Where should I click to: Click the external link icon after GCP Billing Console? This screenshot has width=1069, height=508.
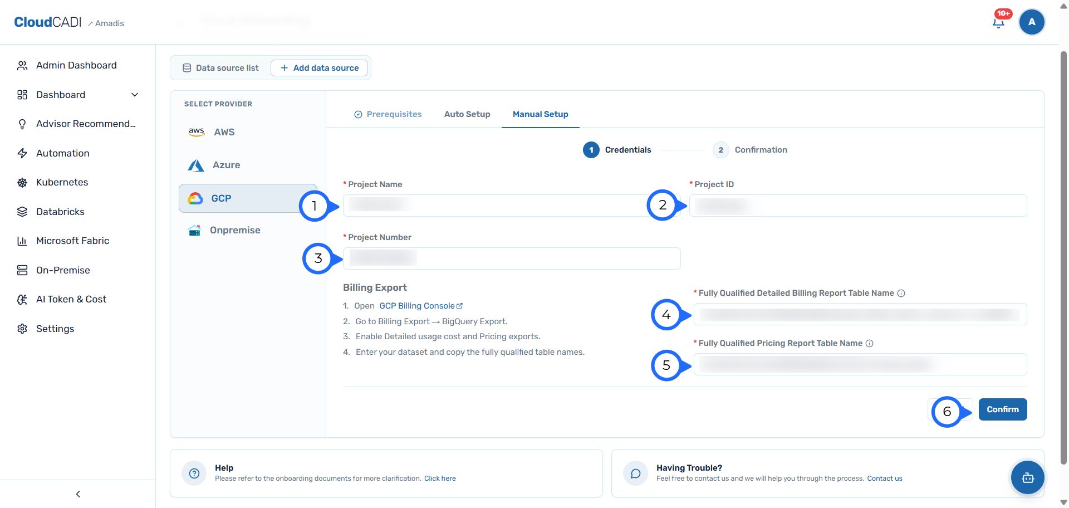coord(459,306)
